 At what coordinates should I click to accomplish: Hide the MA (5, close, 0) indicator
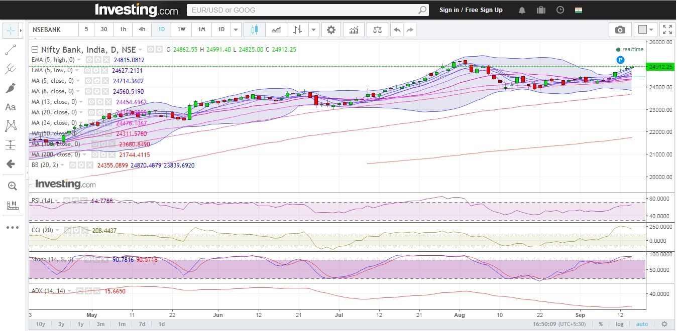87,81
